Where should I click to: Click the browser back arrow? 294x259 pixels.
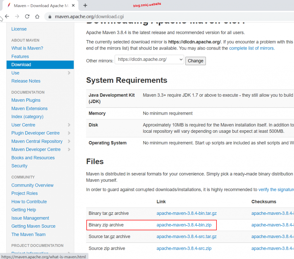tap(7, 16)
